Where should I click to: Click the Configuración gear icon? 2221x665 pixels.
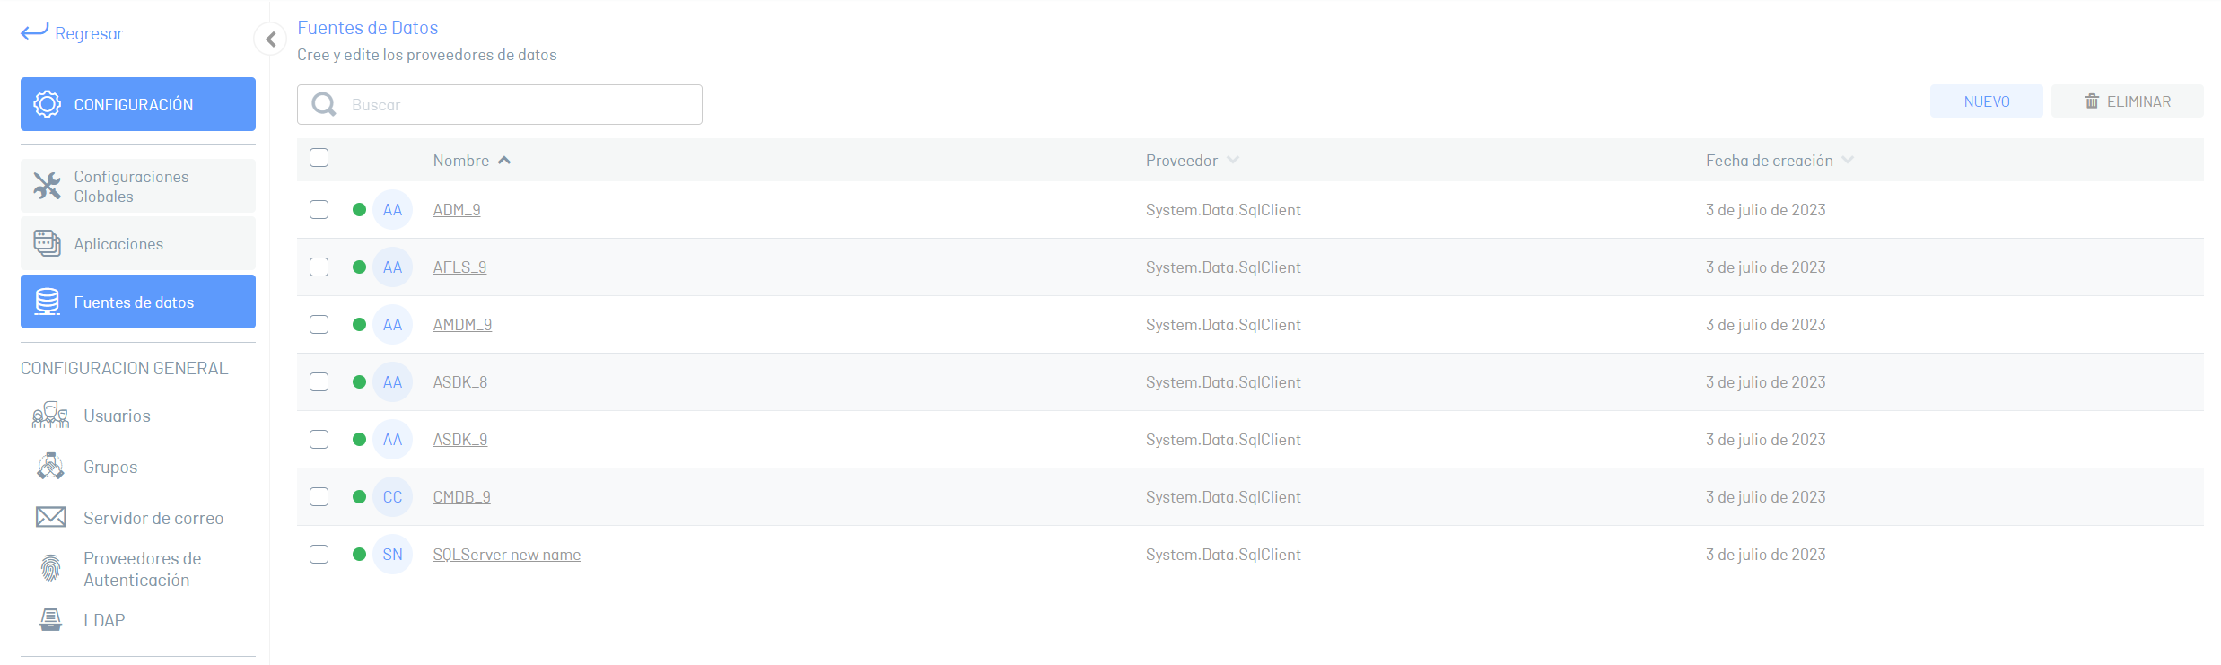[48, 104]
